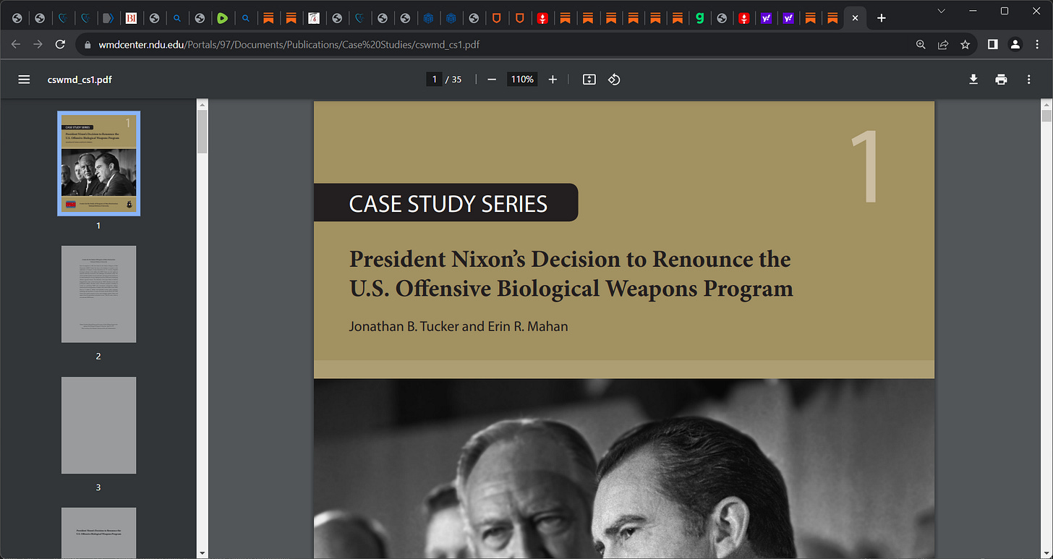This screenshot has width=1053, height=559.
Task: Zoom out of the PDF using minus
Action: coord(492,80)
